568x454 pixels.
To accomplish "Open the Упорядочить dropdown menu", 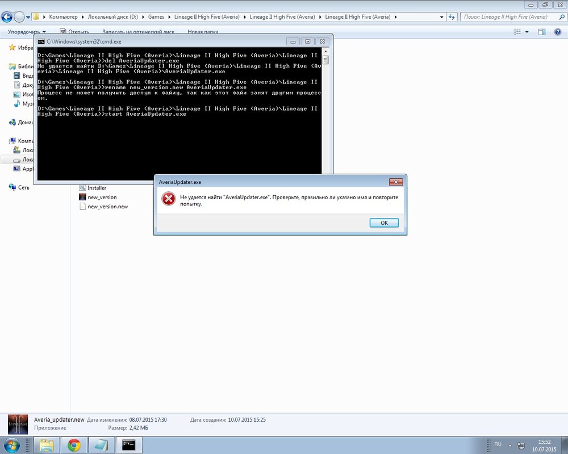I will click(27, 32).
